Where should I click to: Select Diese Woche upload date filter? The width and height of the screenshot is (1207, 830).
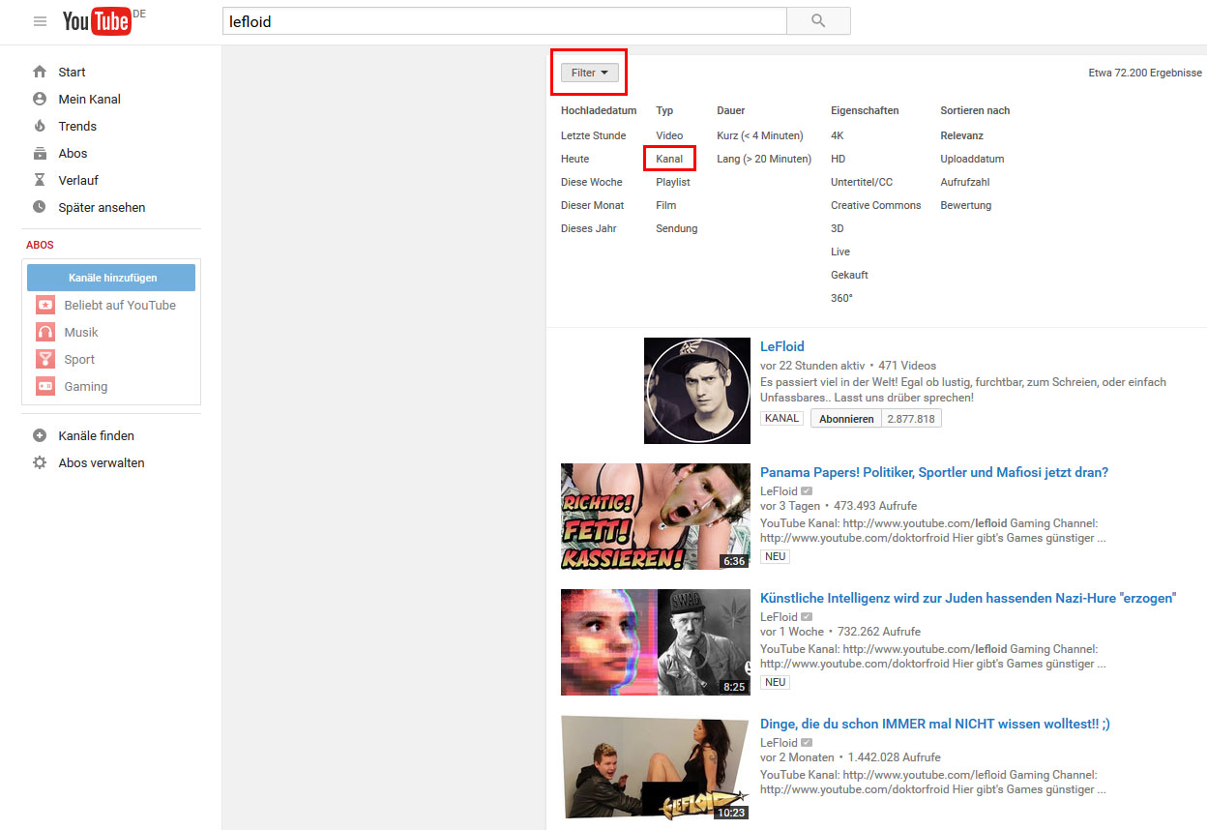pyautogui.click(x=591, y=182)
